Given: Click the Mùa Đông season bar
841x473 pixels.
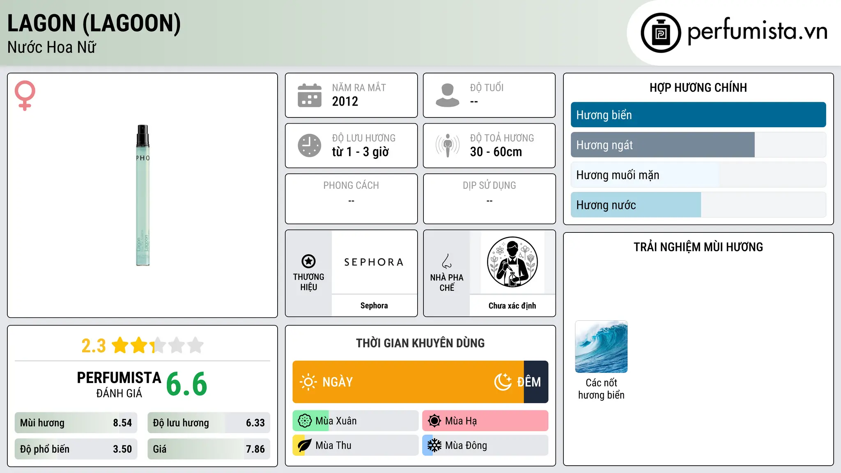Looking at the screenshot, I should (485, 445).
